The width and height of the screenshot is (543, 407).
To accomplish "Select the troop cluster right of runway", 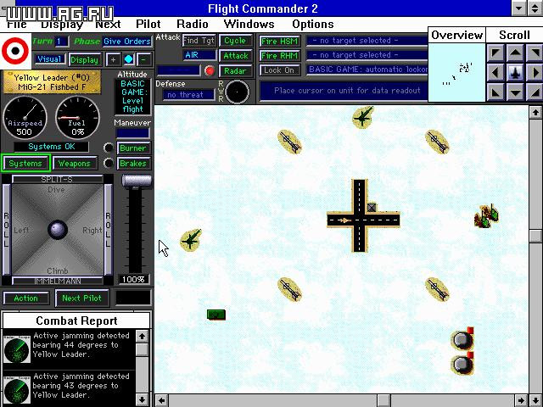I will click(486, 216).
